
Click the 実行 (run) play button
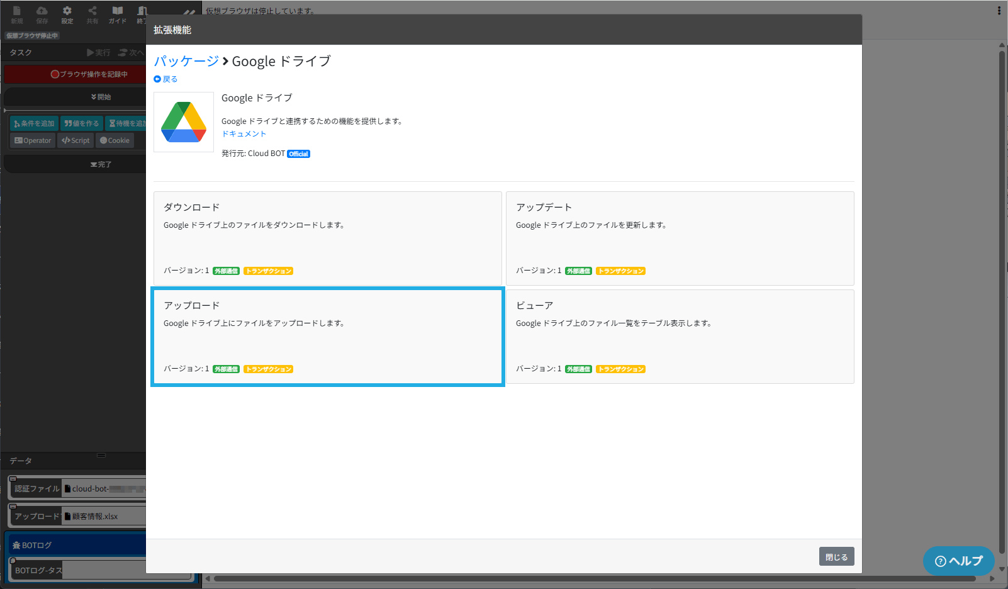pos(99,53)
